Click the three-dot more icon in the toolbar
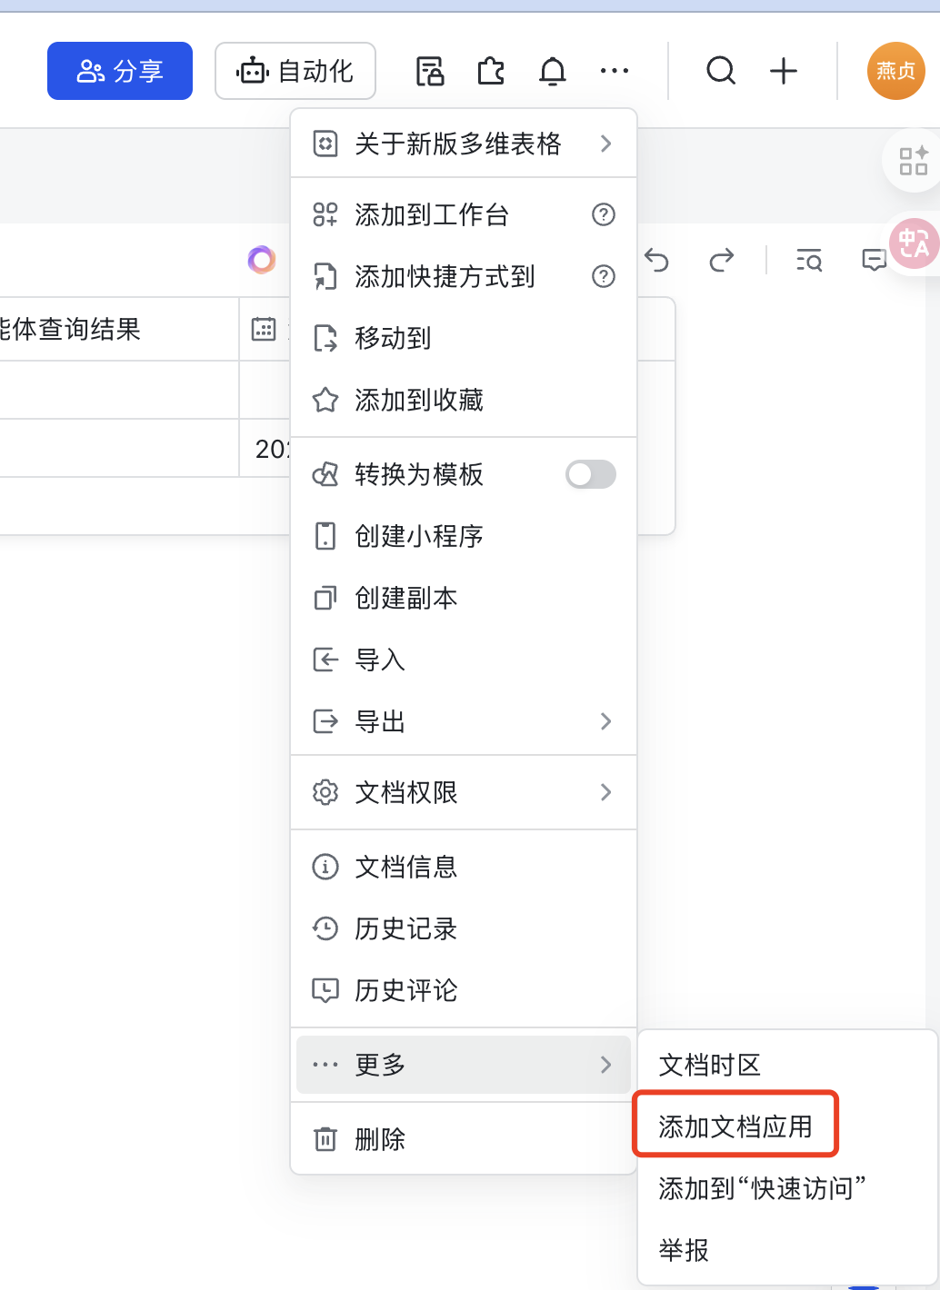Screen dimensions: 940x1290 [x=615, y=71]
